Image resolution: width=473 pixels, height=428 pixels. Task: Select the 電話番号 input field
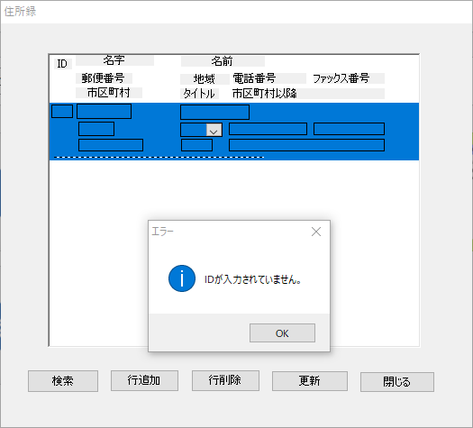click(x=268, y=129)
